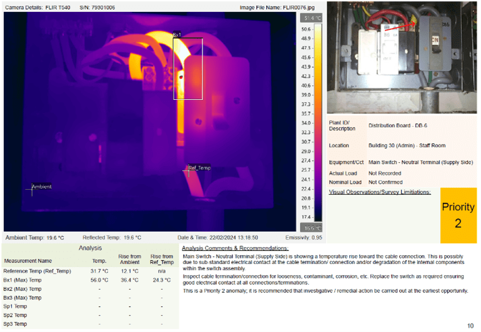
Task: Click the value 'Not Confirmed'
Action: pos(385,182)
